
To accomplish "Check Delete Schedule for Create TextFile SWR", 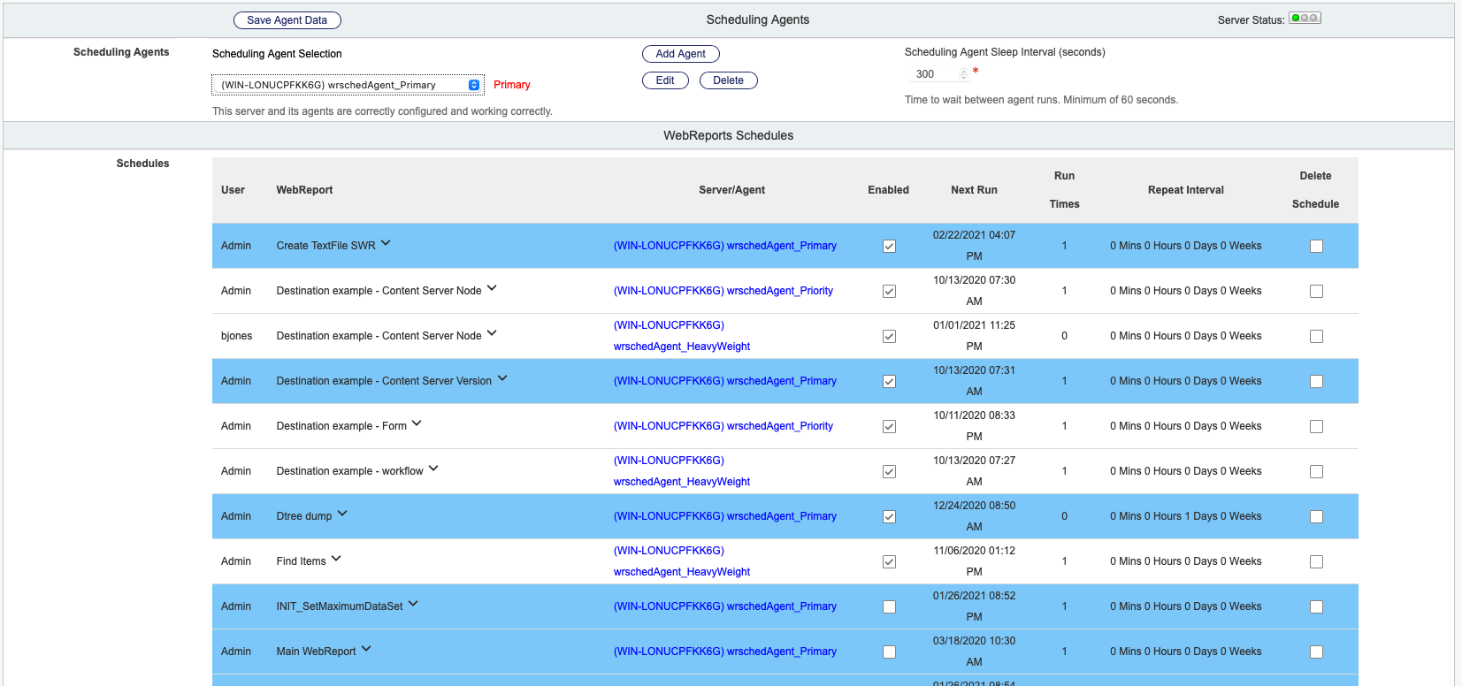I will coord(1316,247).
